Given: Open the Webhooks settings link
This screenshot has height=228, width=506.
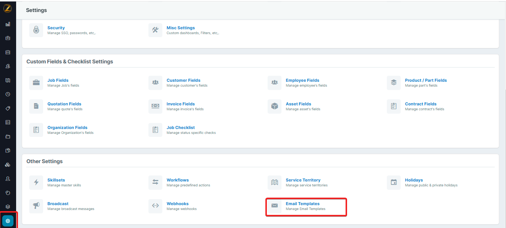Looking at the screenshot, I should (178, 204).
